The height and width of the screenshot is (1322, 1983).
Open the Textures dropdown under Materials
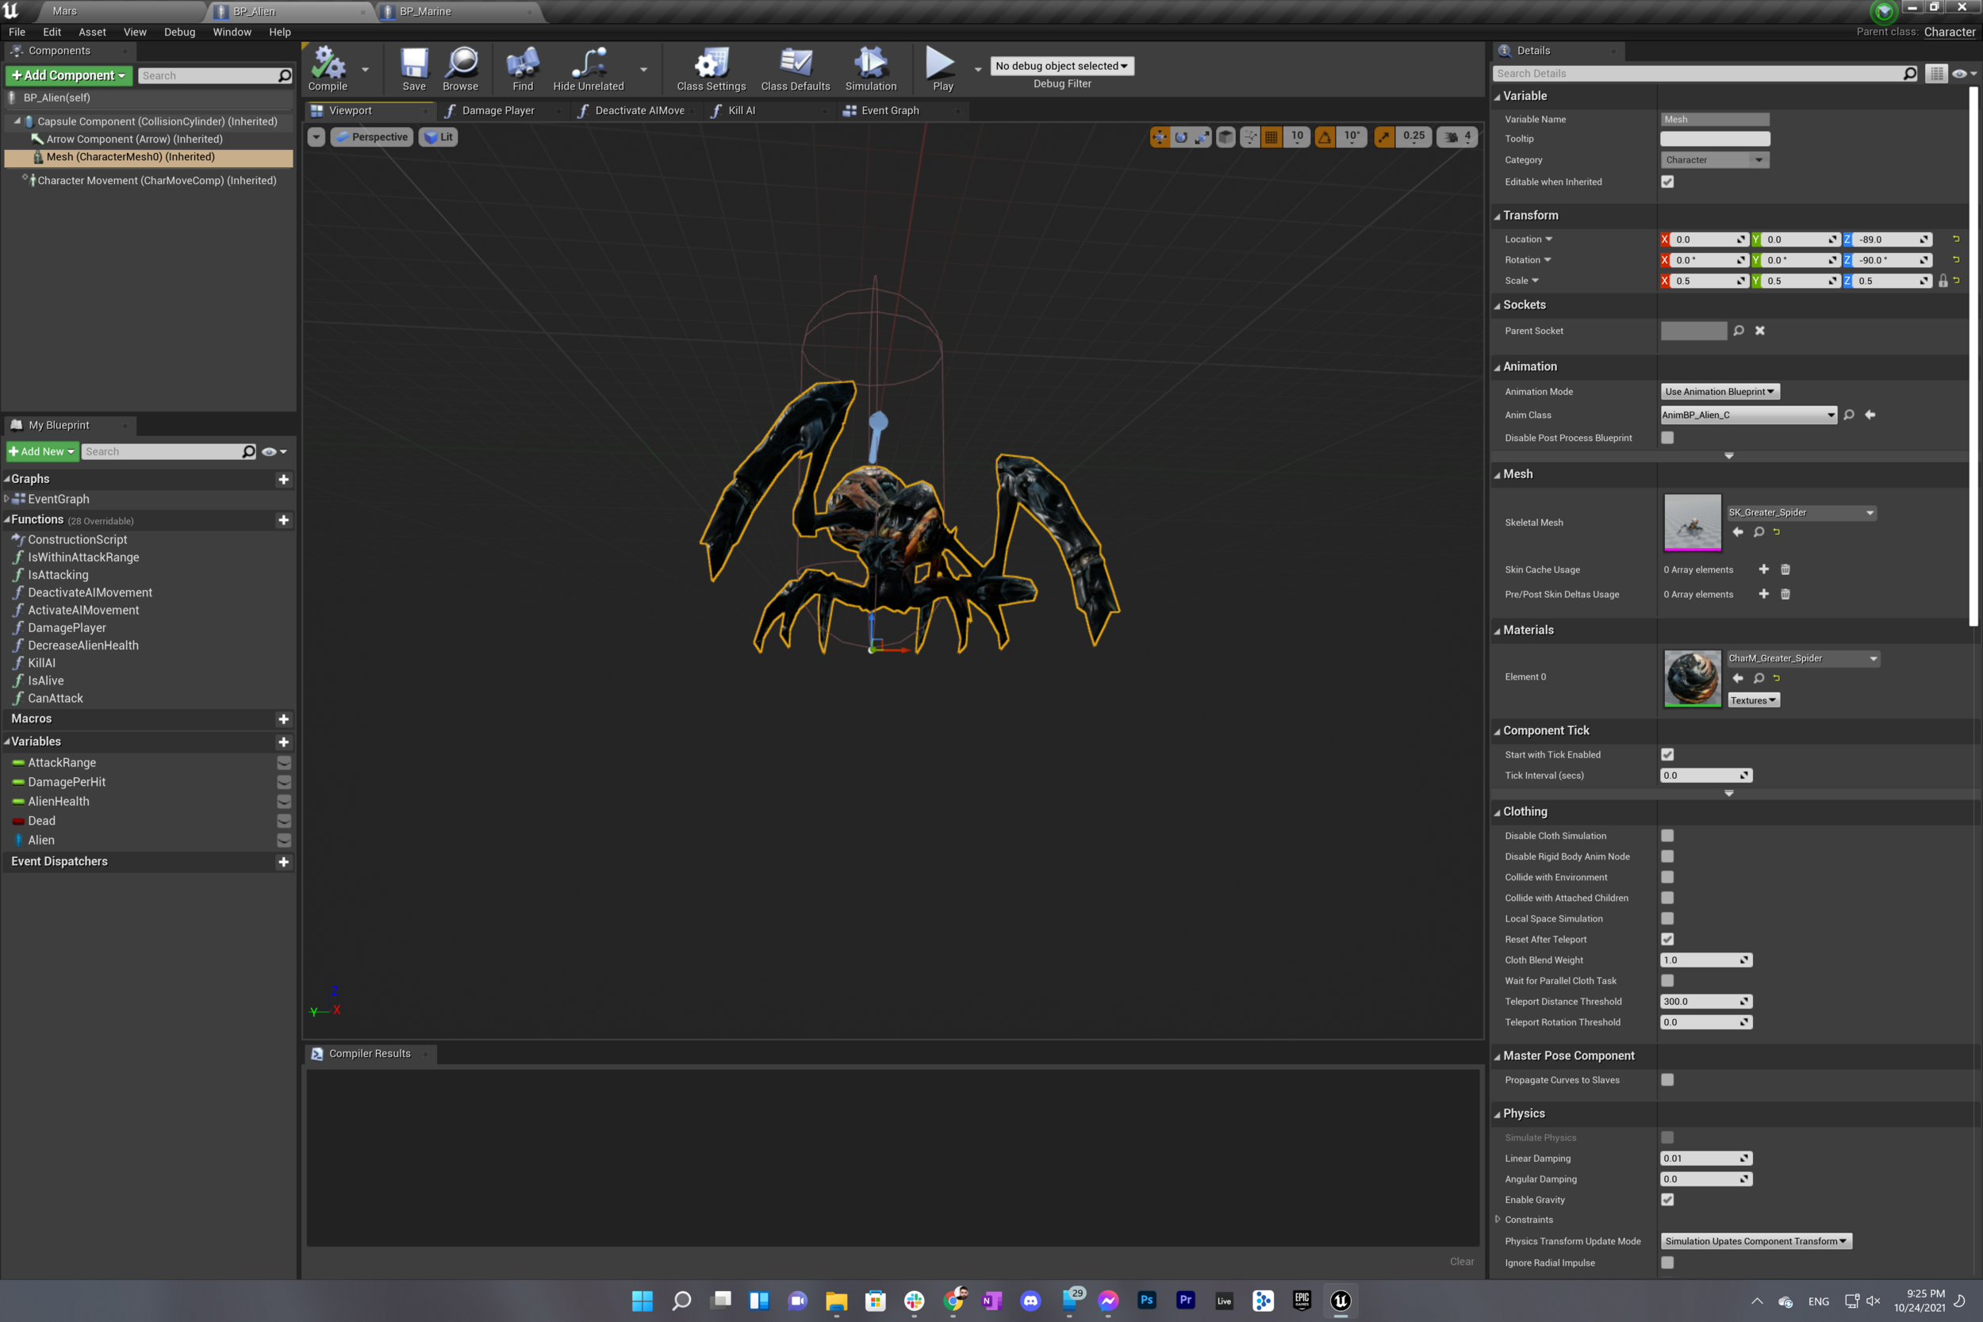click(x=1754, y=700)
